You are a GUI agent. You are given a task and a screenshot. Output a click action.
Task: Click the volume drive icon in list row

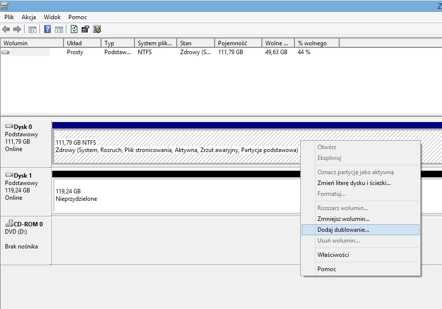click(x=5, y=52)
